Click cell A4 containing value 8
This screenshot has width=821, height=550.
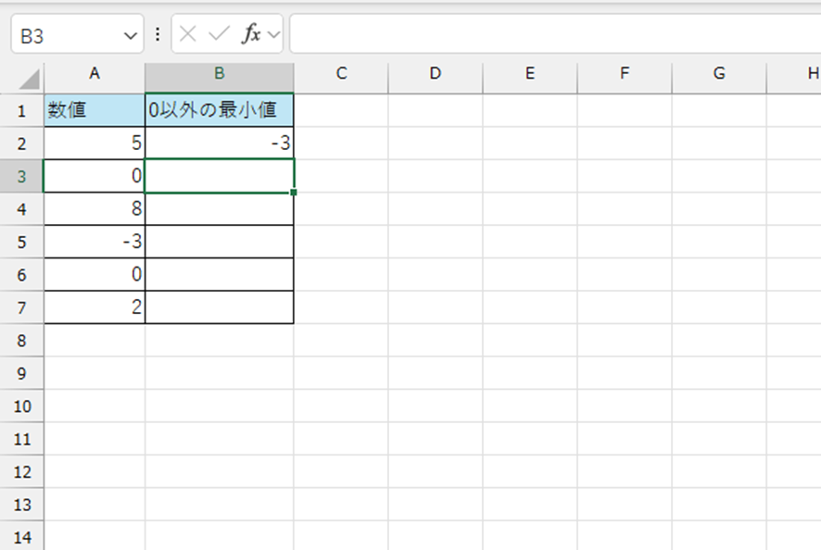coord(95,209)
